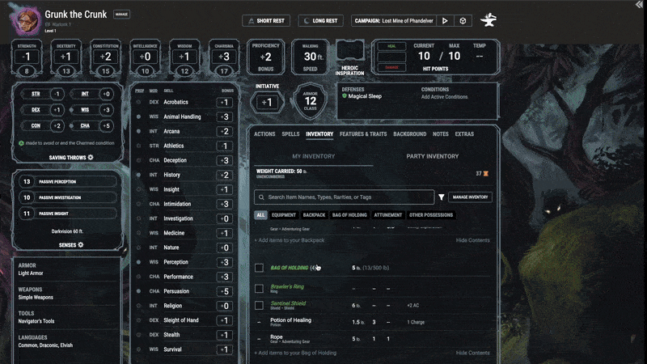Image resolution: width=647 pixels, height=364 pixels.
Task: Check the Bag of Holding checkbox
Action: click(259, 268)
